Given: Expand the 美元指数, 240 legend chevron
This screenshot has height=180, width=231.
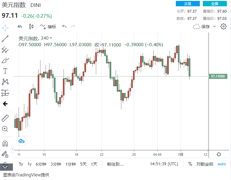Looking at the screenshot, I should pyautogui.click(x=51, y=38).
